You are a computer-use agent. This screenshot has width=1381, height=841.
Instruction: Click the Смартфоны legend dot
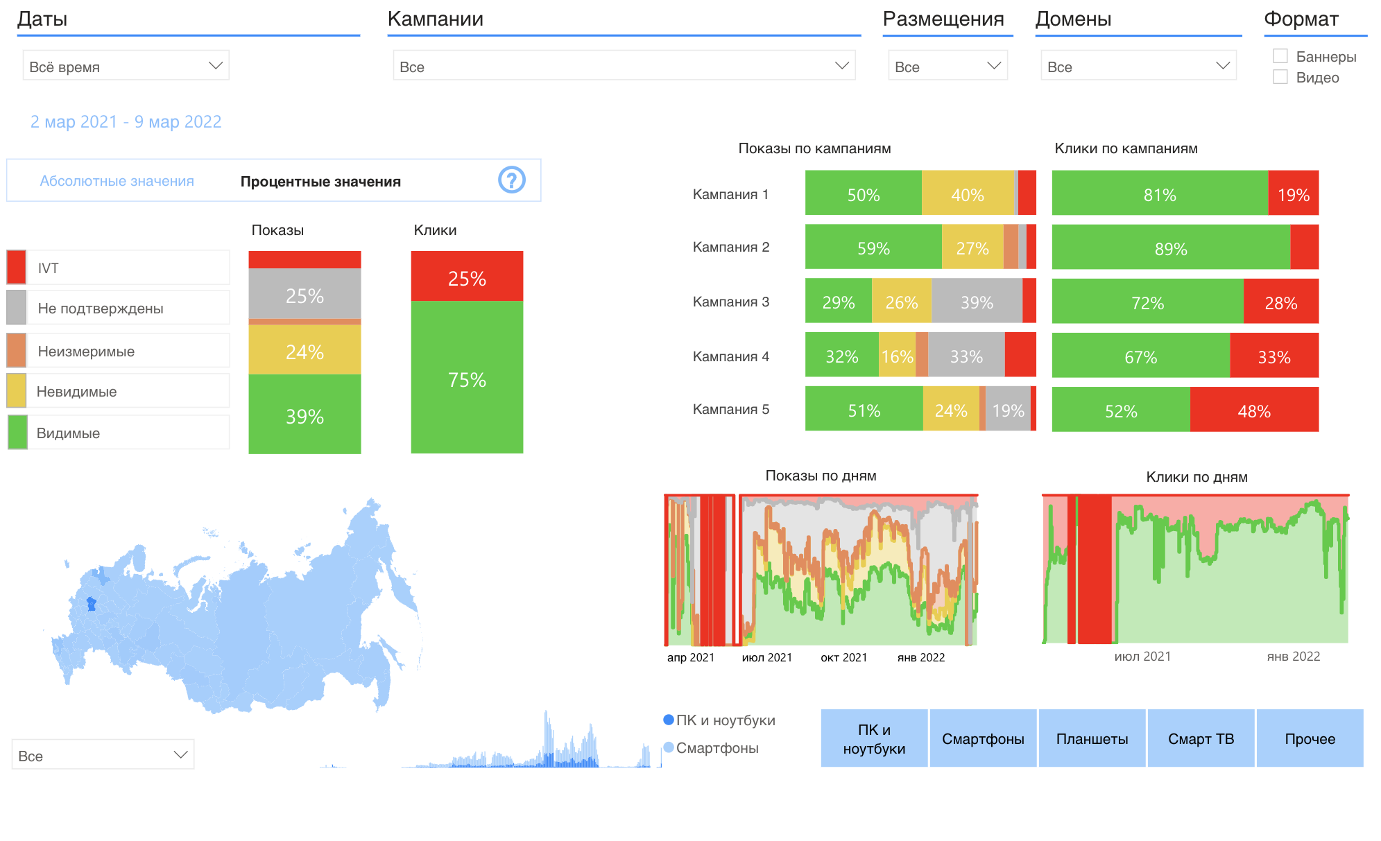tap(669, 747)
